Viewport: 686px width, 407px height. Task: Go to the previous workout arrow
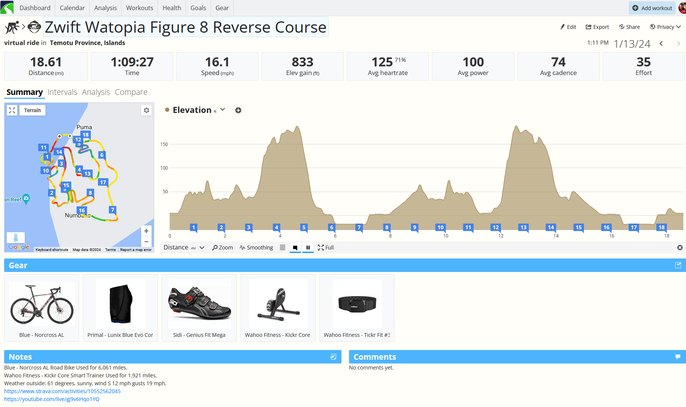click(661, 44)
